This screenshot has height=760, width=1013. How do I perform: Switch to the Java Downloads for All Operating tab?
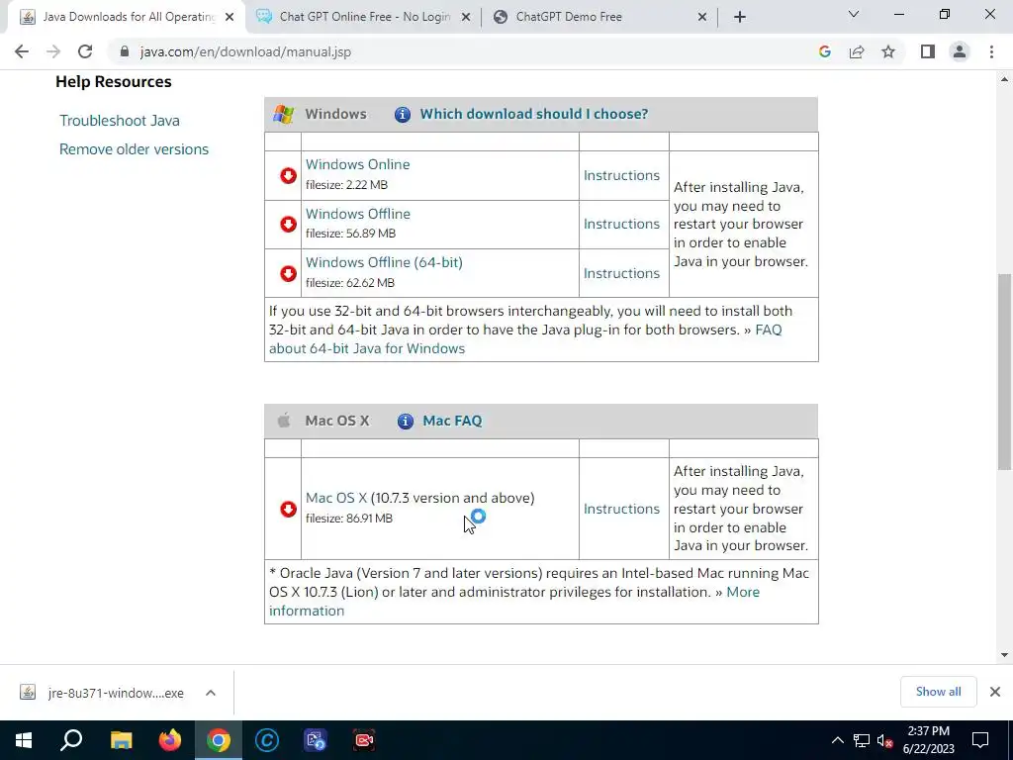click(128, 17)
